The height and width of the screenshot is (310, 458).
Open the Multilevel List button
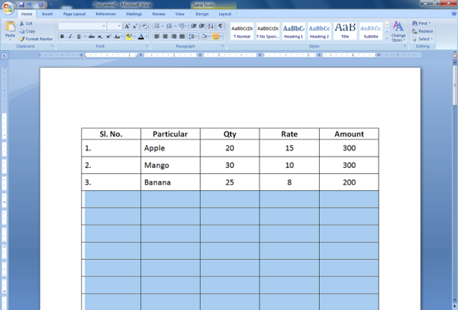click(x=182, y=26)
